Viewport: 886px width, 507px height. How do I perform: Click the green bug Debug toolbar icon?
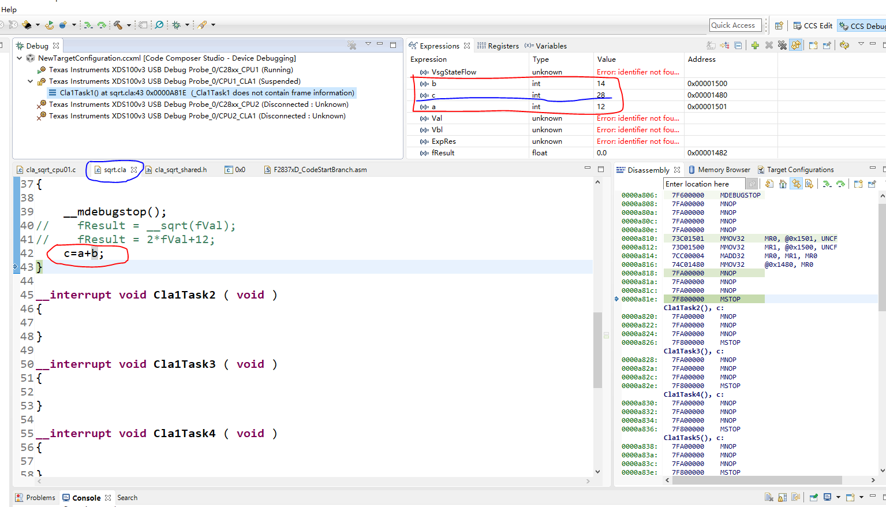(177, 25)
